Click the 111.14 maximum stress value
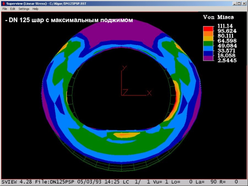The height and width of the screenshot is (186, 248). pos(225,26)
